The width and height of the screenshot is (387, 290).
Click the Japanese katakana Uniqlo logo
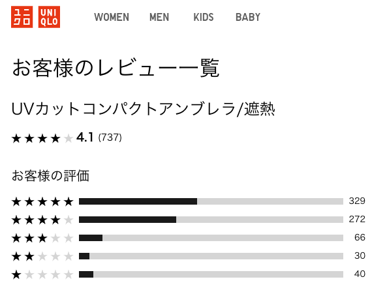pos(22,17)
